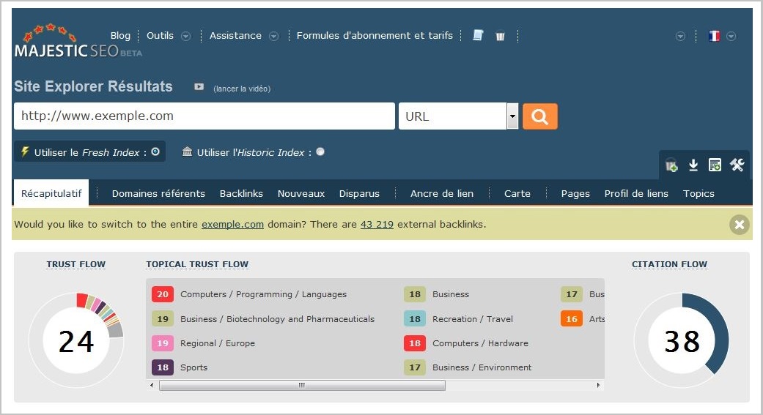This screenshot has width=763, height=415.
Task: Open the bucket icon in top navigation
Action: point(500,36)
